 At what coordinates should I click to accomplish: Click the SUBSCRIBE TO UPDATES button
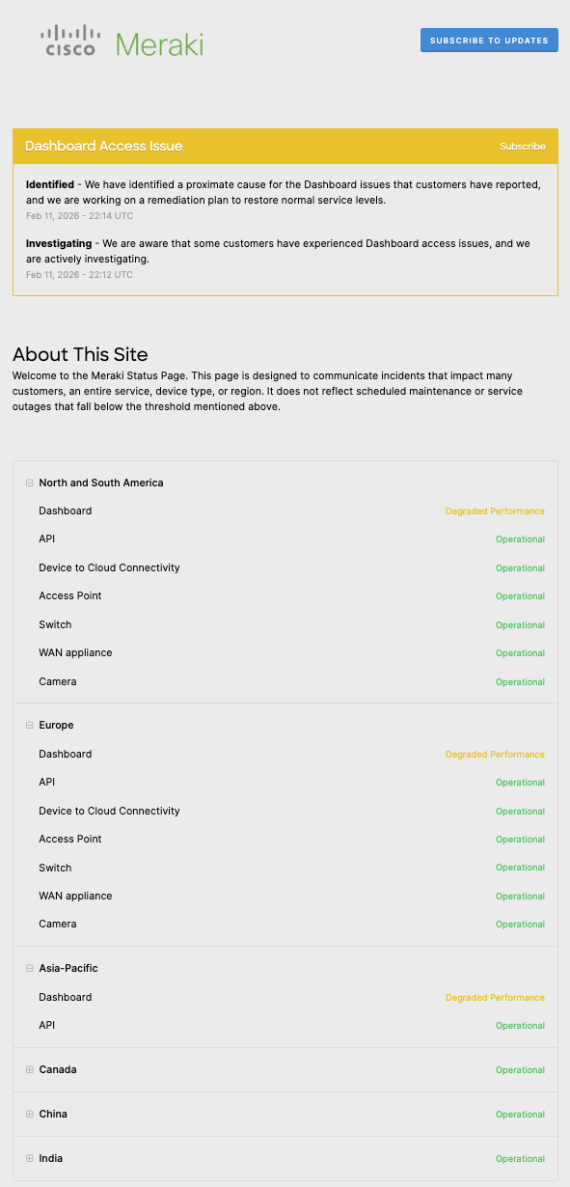489,40
